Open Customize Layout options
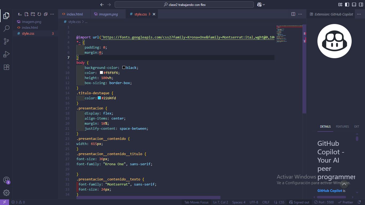Image resolution: width=365 pixels, height=205 pixels. pos(340,5)
